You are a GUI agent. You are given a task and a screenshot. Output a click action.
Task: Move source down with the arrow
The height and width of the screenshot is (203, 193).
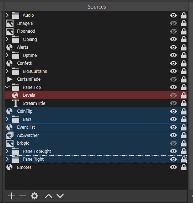coord(60,196)
